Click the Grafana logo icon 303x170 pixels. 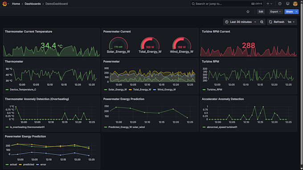4,4
